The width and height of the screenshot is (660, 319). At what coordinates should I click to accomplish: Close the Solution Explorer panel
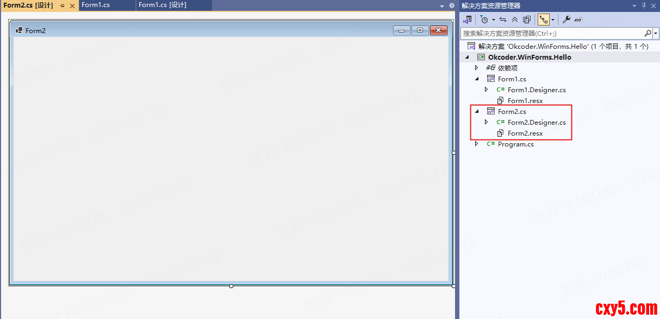[654, 5]
